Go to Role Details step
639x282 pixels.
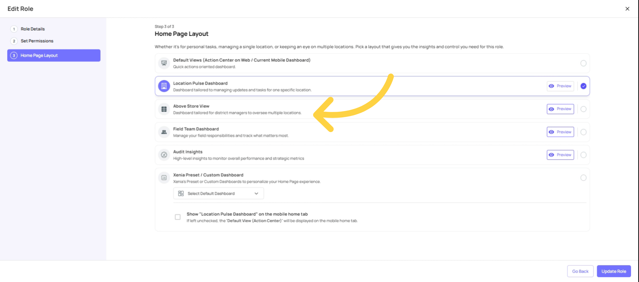click(33, 29)
